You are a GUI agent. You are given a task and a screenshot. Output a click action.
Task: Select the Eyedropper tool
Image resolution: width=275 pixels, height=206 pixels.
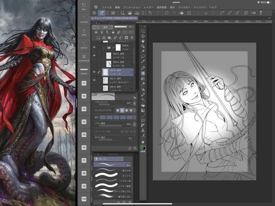pyautogui.click(x=143, y=61)
